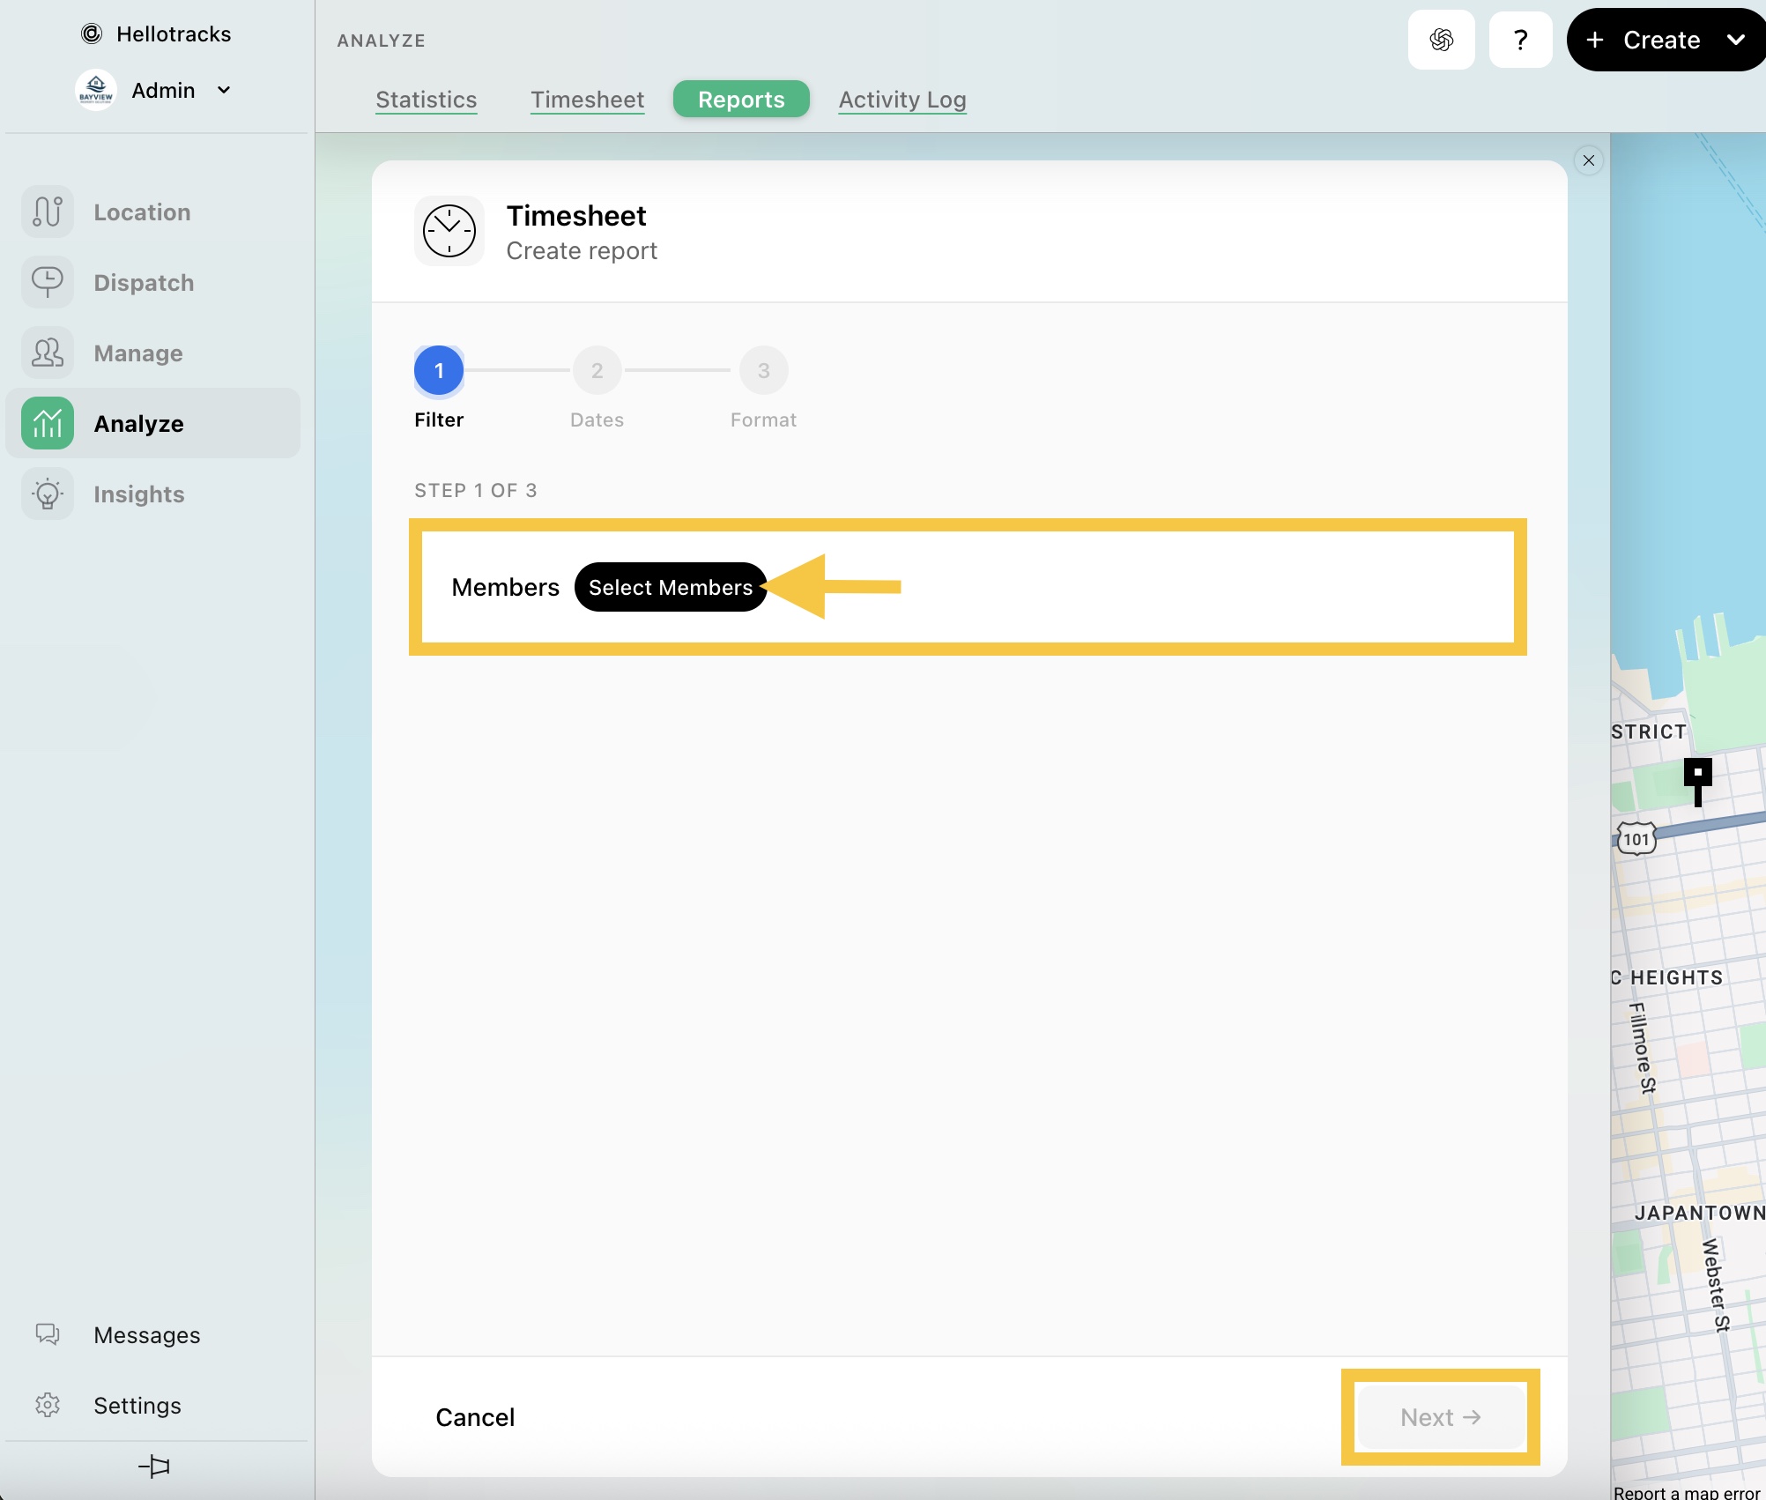This screenshot has height=1500, width=1766.
Task: Click the sidebar pin icon
Action: coord(155,1467)
